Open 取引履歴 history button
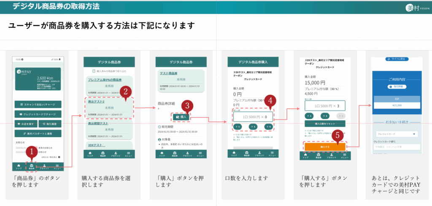432x206 pixels. 50,124
